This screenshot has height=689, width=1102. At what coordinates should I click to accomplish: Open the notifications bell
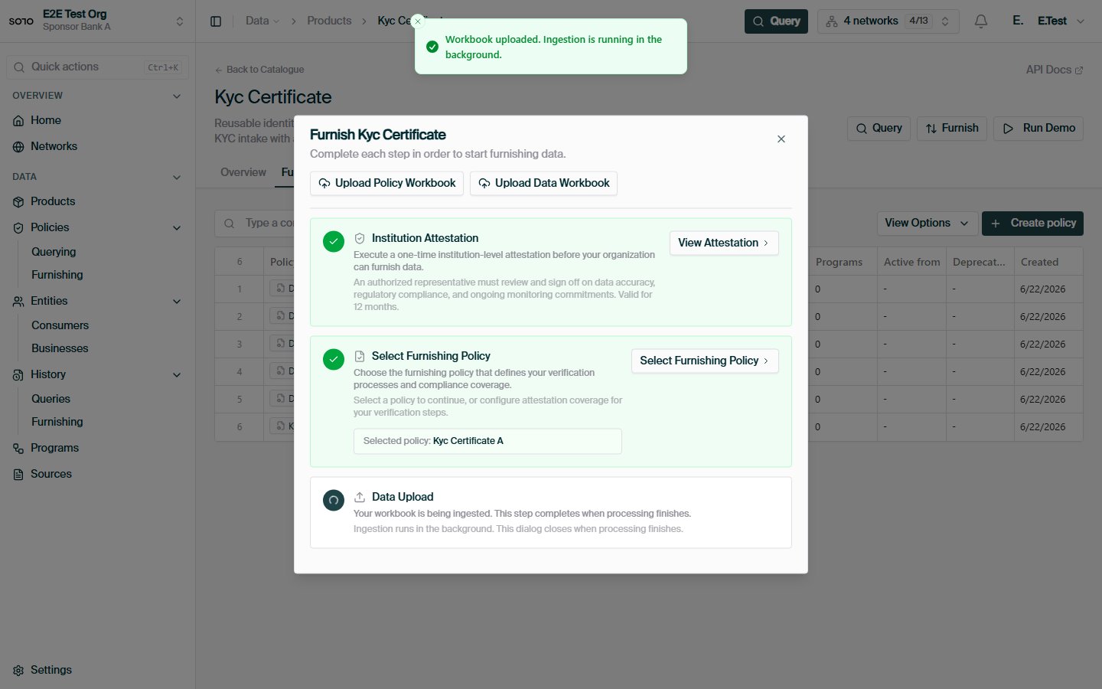pos(981,21)
